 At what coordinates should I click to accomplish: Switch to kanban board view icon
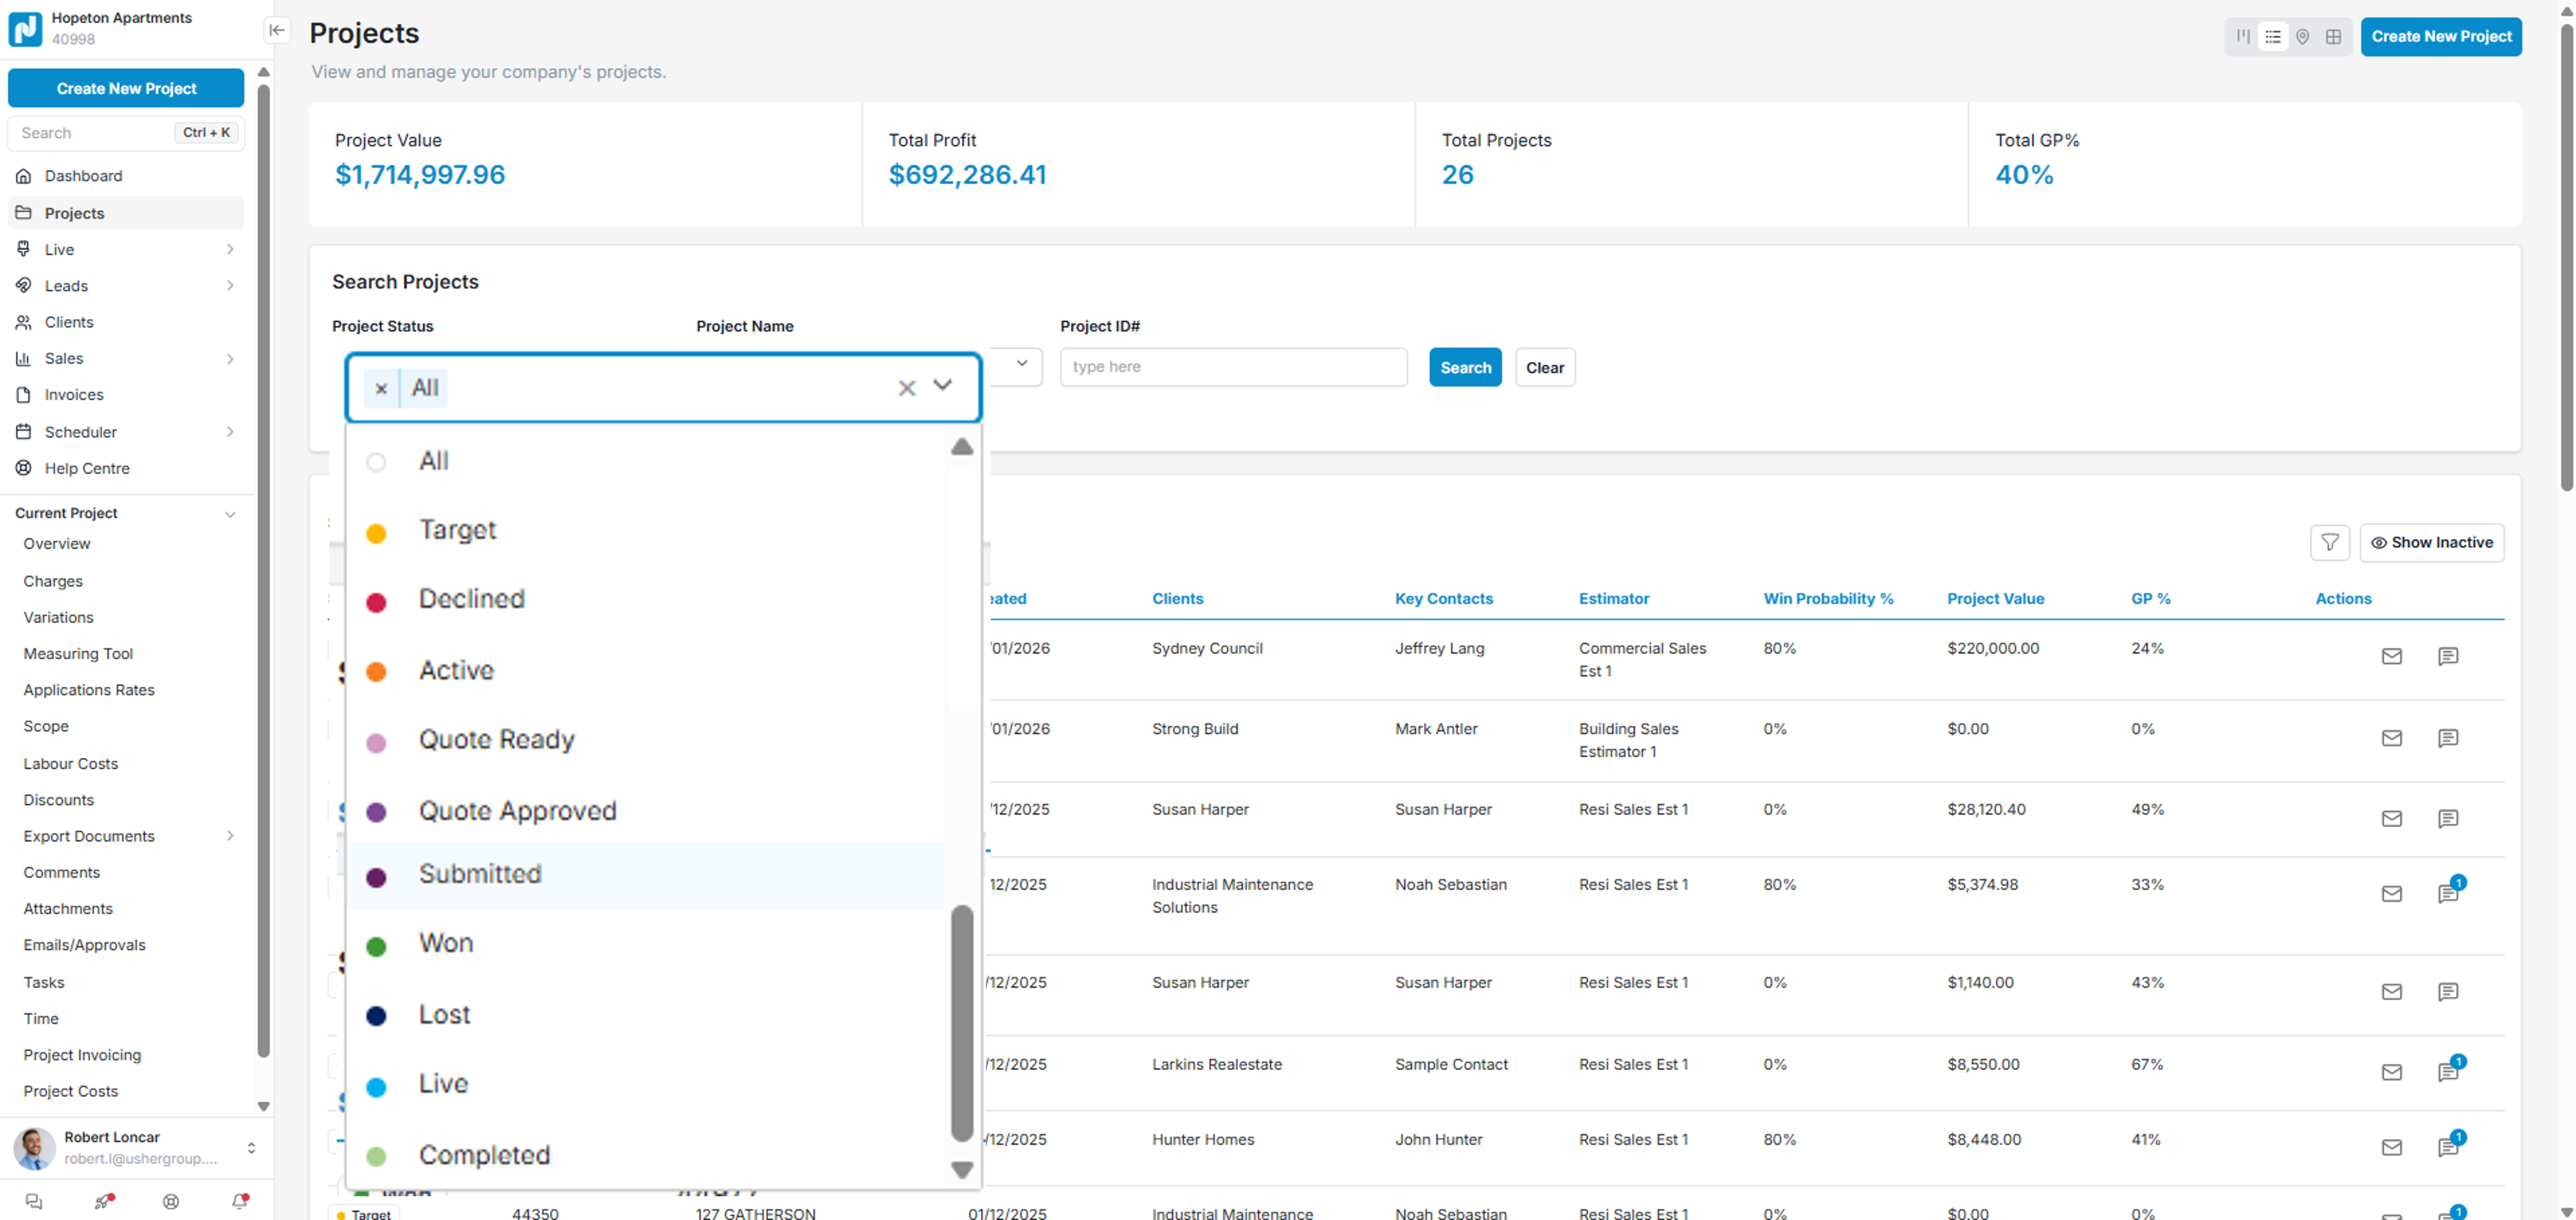pyautogui.click(x=2243, y=37)
